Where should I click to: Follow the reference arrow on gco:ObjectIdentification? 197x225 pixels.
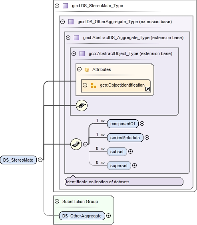[x=147, y=89]
